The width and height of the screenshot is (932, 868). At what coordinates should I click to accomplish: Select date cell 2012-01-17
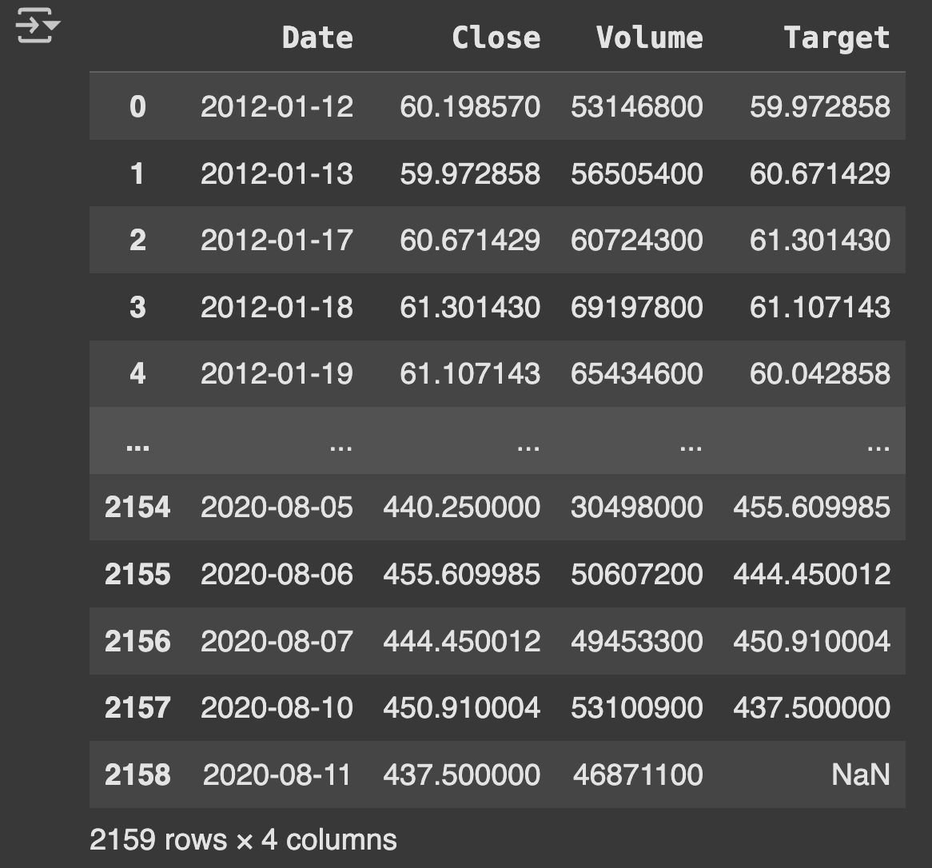click(x=277, y=241)
